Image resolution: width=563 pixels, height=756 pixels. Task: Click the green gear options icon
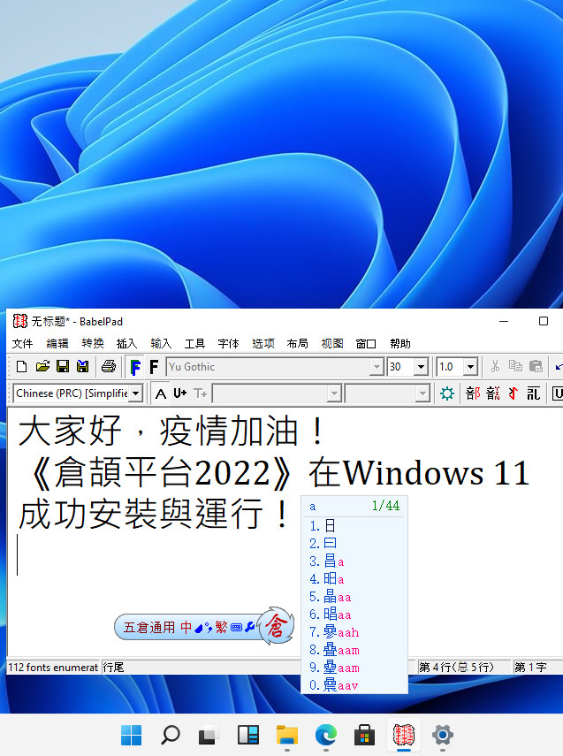click(447, 393)
